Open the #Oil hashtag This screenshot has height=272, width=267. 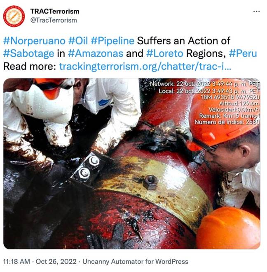[78, 41]
